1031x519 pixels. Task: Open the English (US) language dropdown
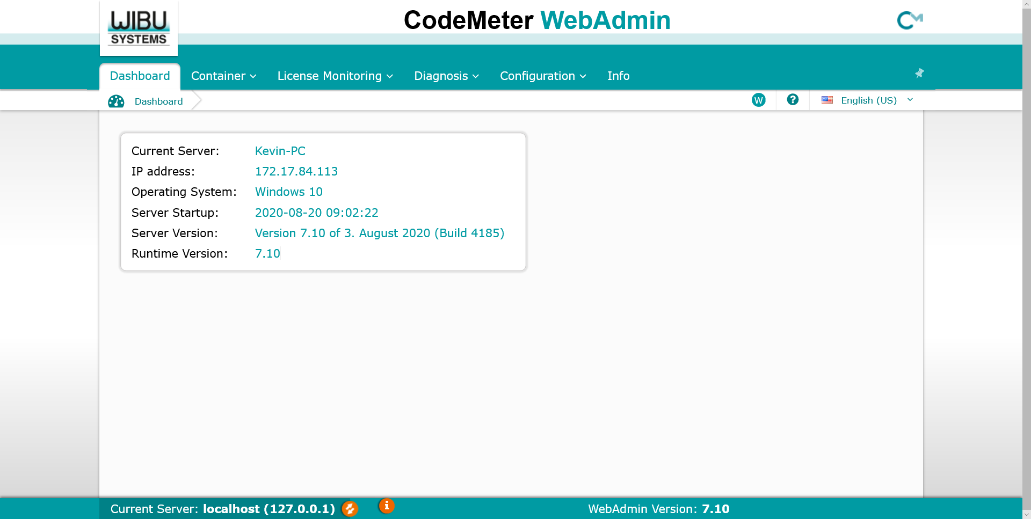tap(867, 100)
